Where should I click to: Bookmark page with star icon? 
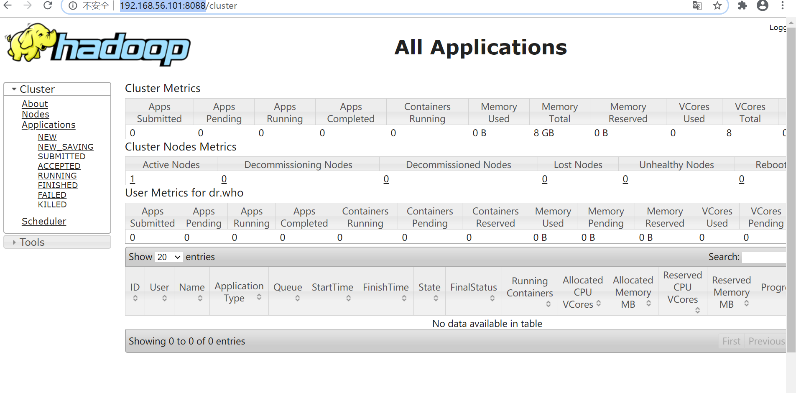(717, 5)
